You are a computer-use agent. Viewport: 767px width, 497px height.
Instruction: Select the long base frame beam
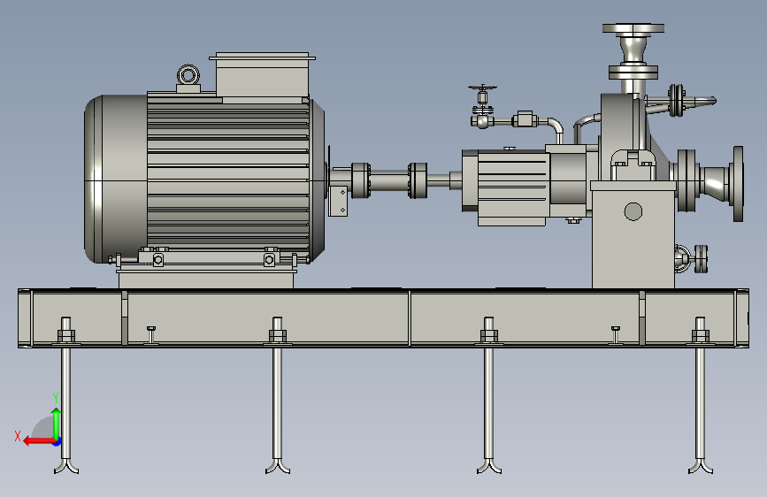click(x=383, y=318)
